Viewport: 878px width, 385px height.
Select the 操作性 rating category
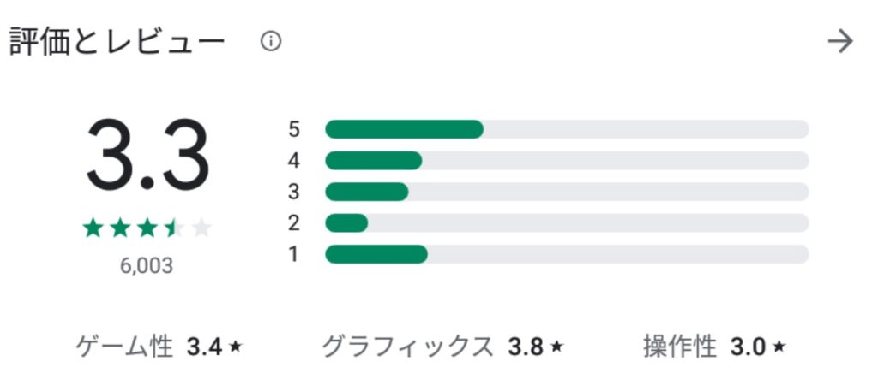pos(679,347)
